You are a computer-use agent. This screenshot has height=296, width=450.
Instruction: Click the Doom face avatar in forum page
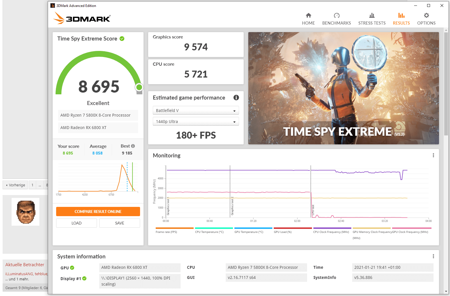25,212
